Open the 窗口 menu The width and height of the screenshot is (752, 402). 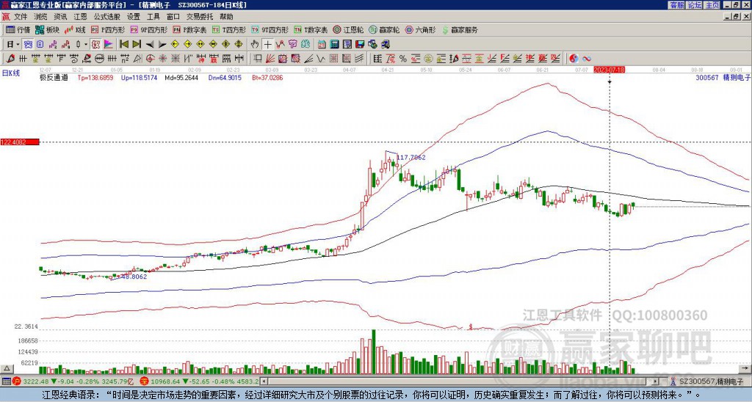(173, 17)
